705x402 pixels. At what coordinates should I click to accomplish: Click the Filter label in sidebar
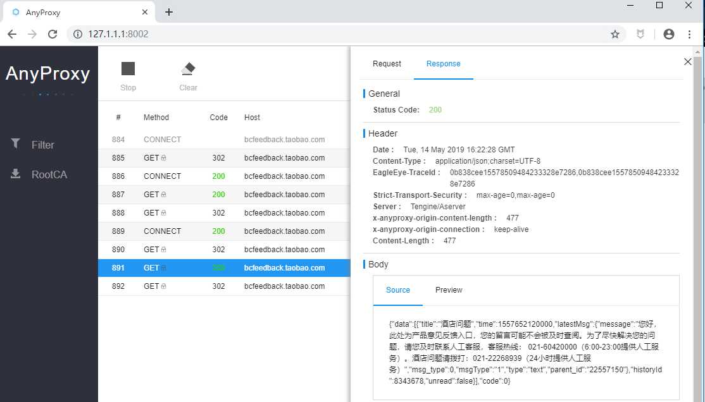(42, 145)
